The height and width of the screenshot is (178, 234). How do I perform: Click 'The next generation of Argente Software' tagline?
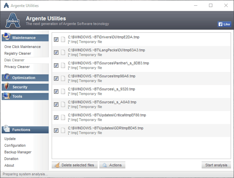click(67, 24)
